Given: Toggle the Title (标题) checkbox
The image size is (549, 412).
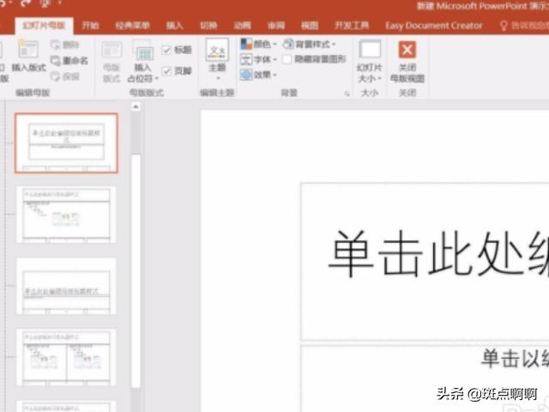Looking at the screenshot, I should [166, 50].
